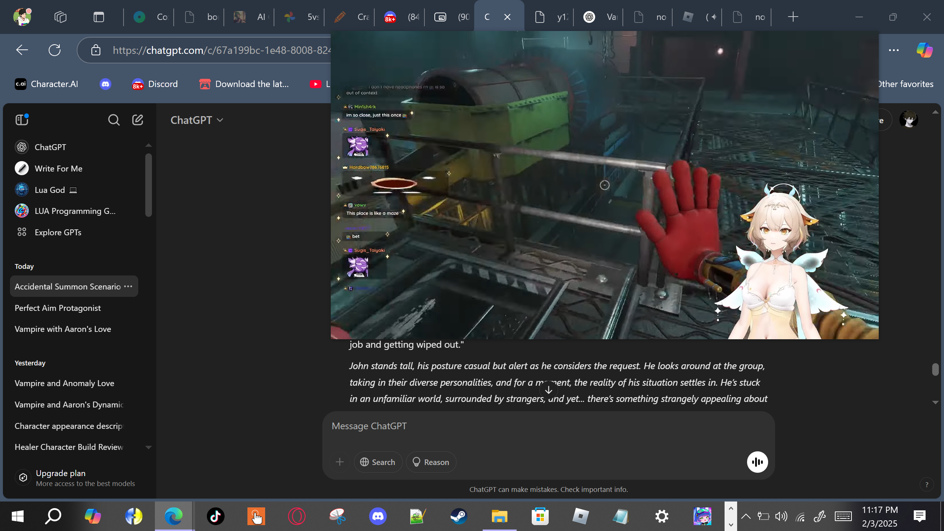944x531 pixels.
Task: Open the Healer Character Build Review chat
Action: (74, 447)
